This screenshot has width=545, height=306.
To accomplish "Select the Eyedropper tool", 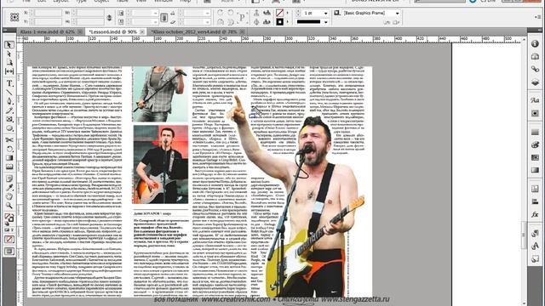I will click(9, 188).
